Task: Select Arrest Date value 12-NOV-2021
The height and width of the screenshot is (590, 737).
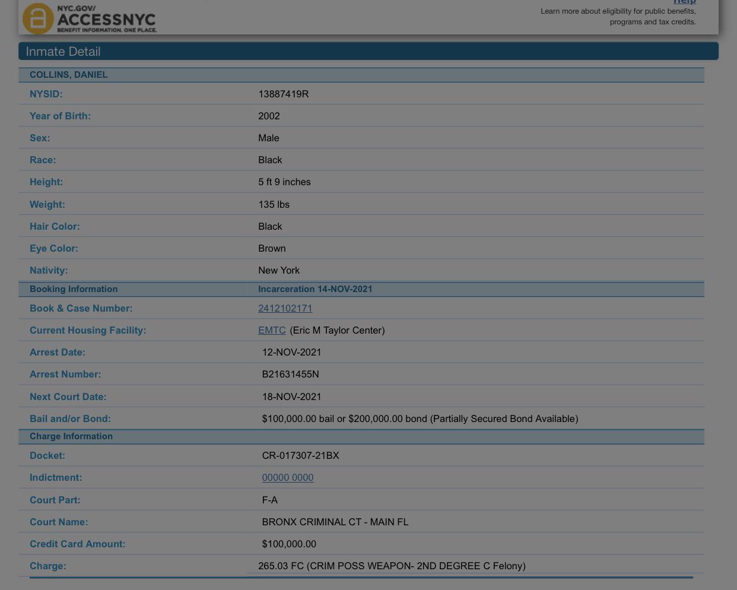Action: [291, 352]
